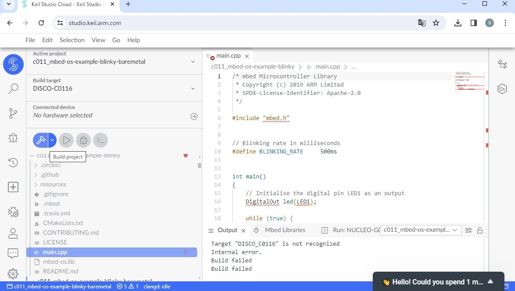Open .travis.yml file

(x=57, y=213)
